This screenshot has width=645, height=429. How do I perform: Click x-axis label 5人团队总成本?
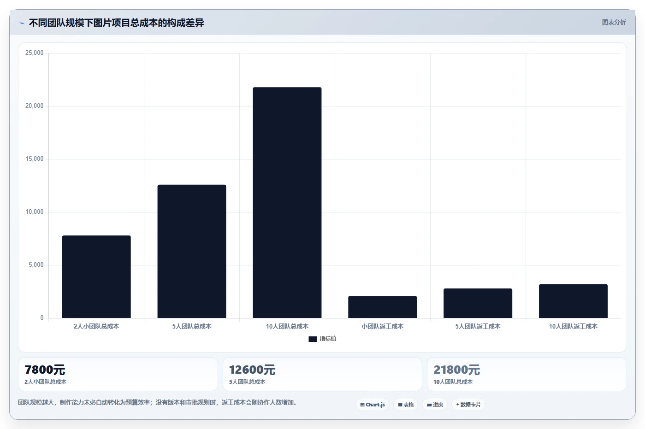(x=192, y=326)
